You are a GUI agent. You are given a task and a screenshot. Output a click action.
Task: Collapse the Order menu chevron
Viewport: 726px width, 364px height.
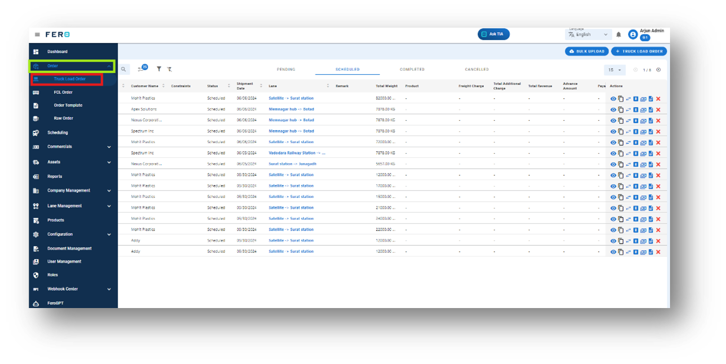pyautogui.click(x=109, y=66)
